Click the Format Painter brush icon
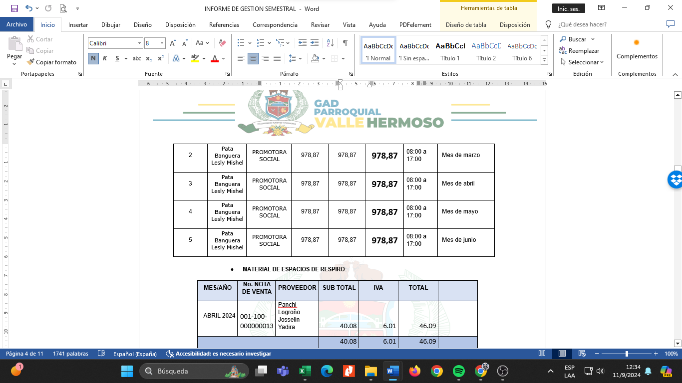 pyautogui.click(x=31, y=62)
